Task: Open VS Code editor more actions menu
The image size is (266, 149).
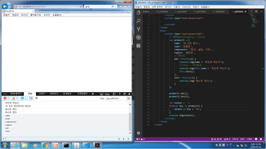Action: click(x=262, y=11)
